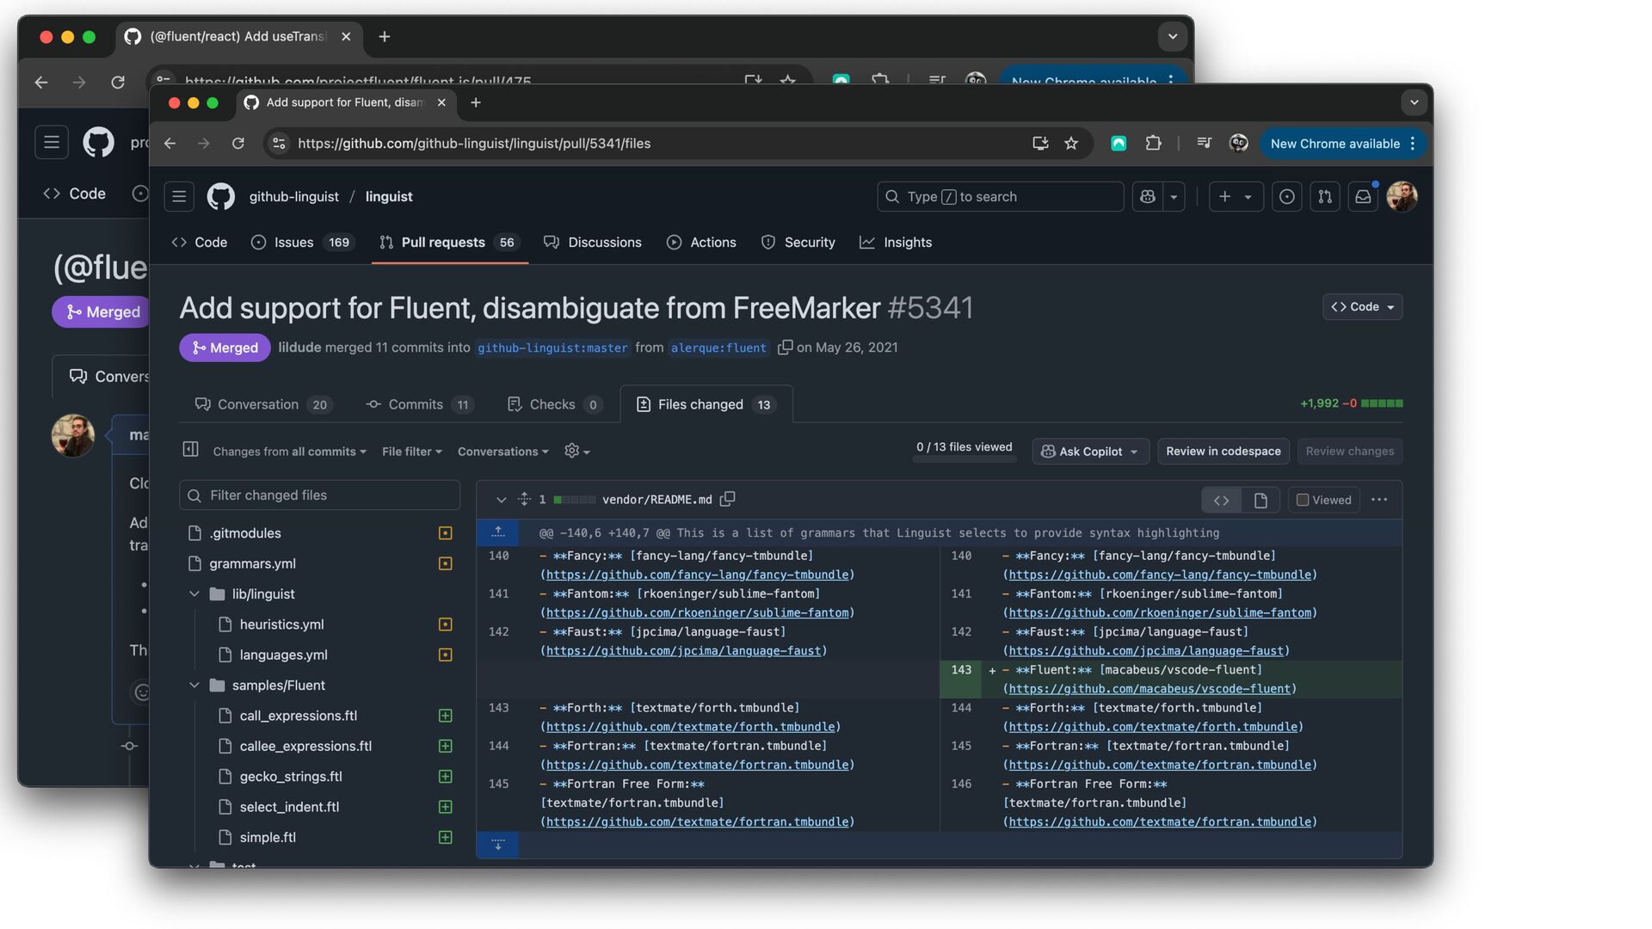Mark vendor/README.md as Viewed
This screenshot has width=1652, height=929.
[1303, 500]
